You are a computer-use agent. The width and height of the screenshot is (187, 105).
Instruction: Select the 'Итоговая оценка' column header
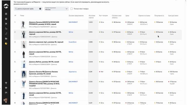(92, 17)
